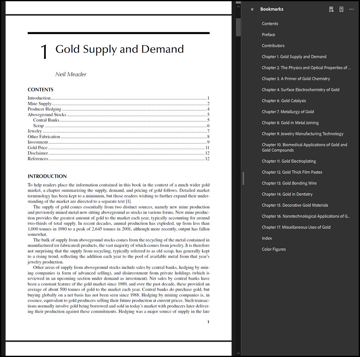The height and width of the screenshot is (357, 360).
Task: Click the author name Neil Meader
Action: coord(71,74)
